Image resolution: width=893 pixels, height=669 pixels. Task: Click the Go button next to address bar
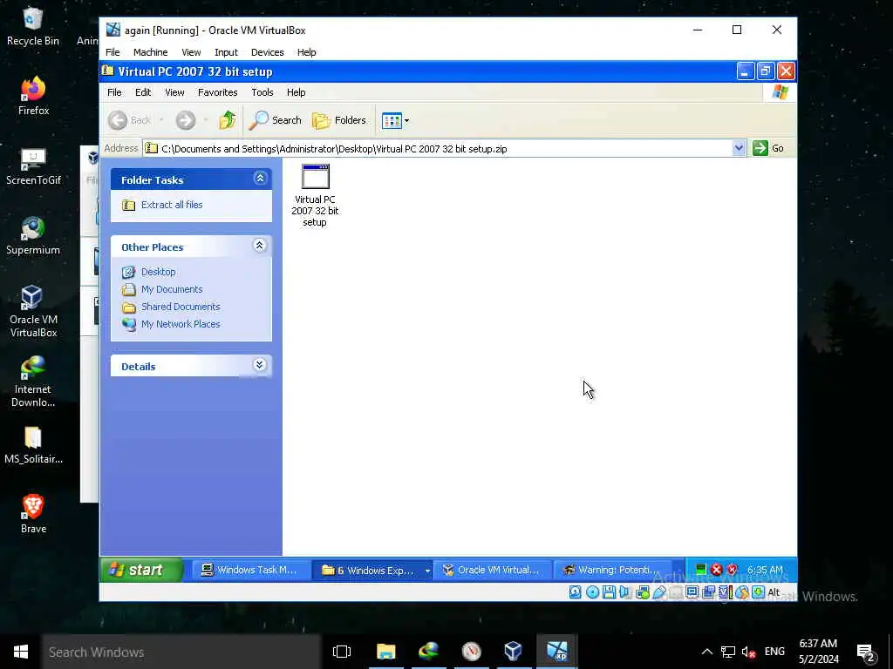768,148
